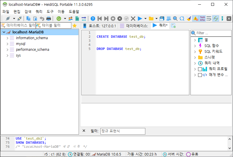This screenshot has height=157, width=233.
Task: Open the Help (도움말) menu
Action: pos(74,12)
